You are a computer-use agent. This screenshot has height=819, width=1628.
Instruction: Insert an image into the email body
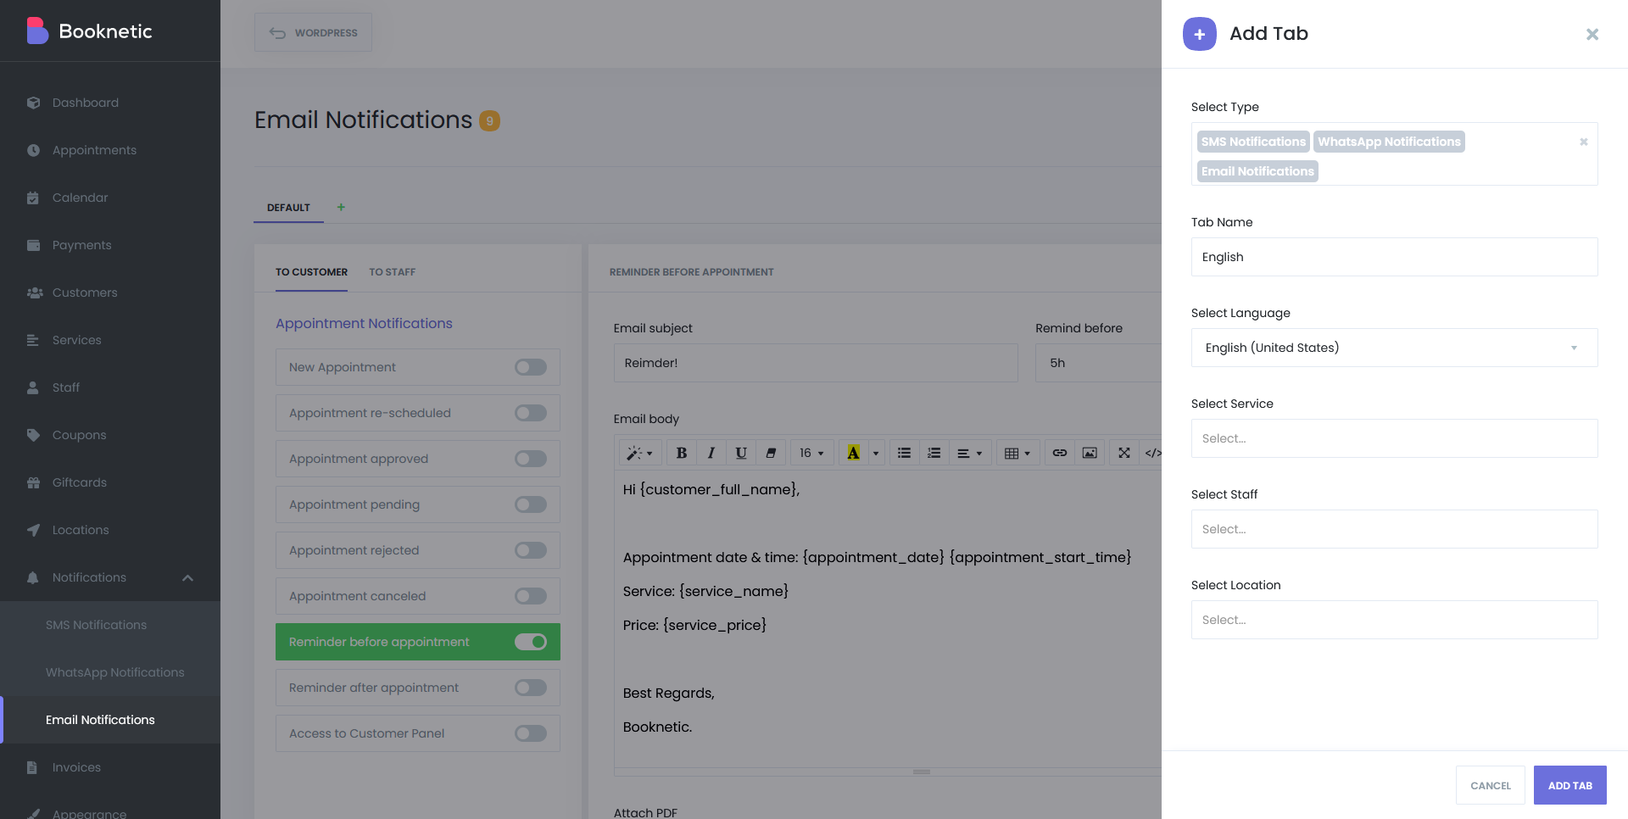[1089, 452]
